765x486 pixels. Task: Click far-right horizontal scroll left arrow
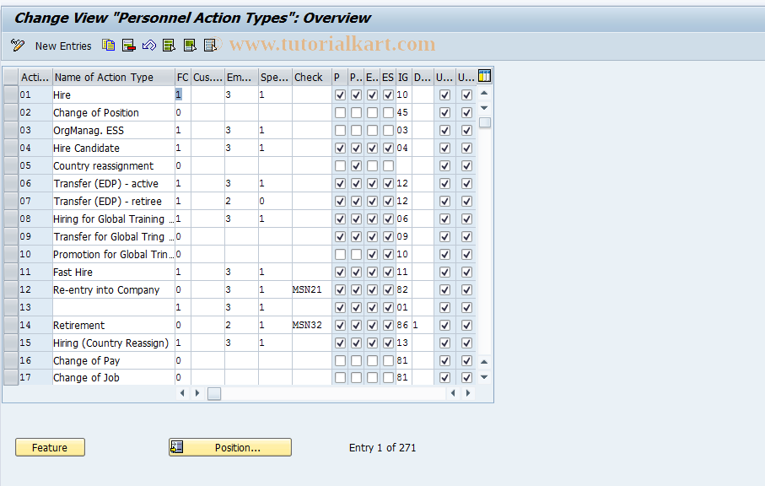click(x=453, y=393)
